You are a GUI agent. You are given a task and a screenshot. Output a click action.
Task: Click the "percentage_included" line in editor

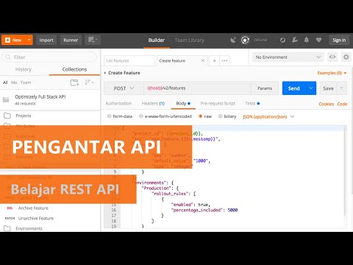(x=204, y=210)
